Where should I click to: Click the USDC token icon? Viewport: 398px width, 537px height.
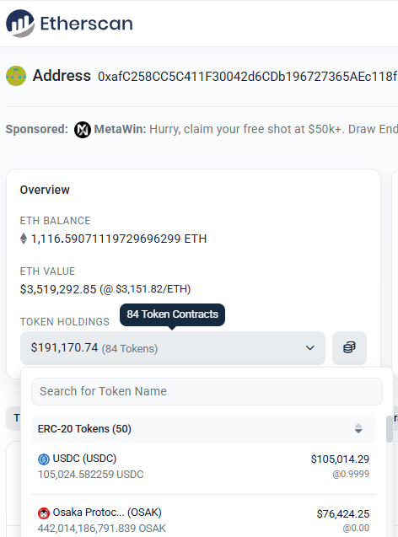click(x=44, y=459)
